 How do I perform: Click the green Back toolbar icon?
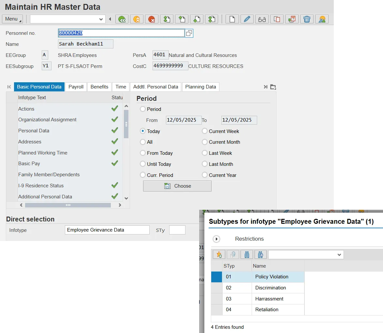(122, 19)
